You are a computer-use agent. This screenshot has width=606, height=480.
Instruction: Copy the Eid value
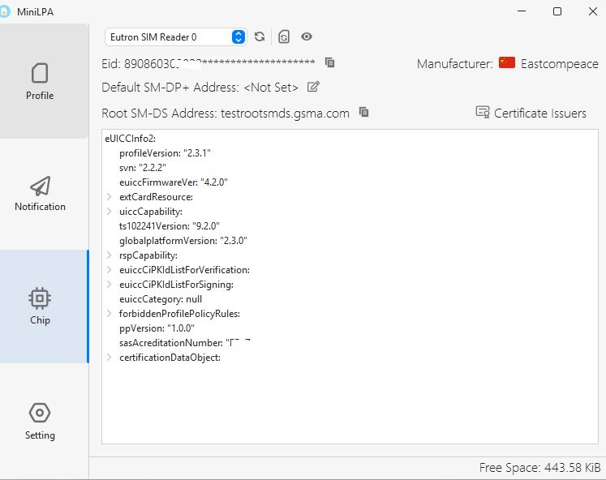[x=329, y=62]
